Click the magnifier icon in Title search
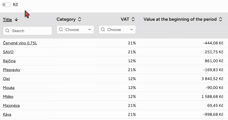This screenshot has height=120, width=228. tap(7, 31)
